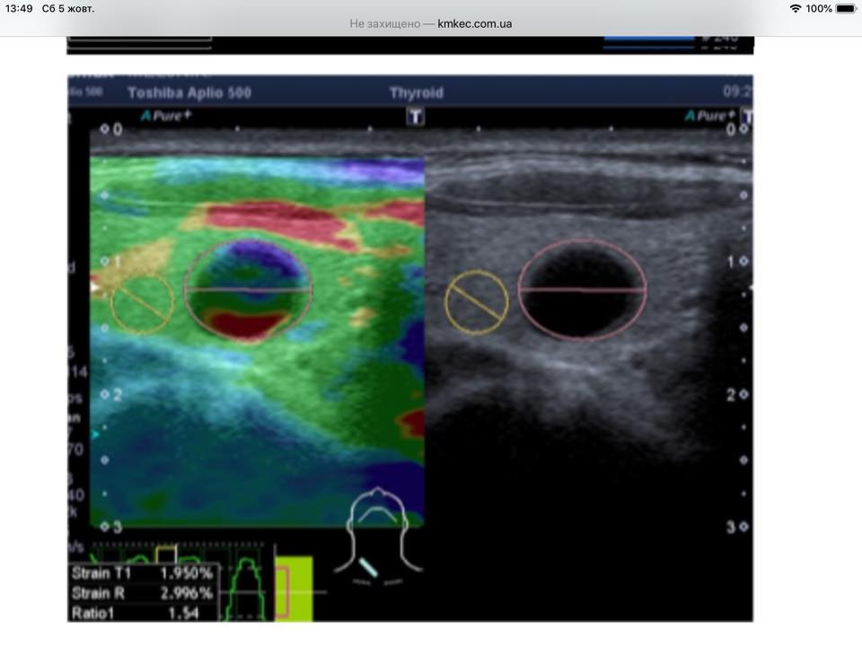Select yellow reference ROI circle on elastogram

click(143, 303)
